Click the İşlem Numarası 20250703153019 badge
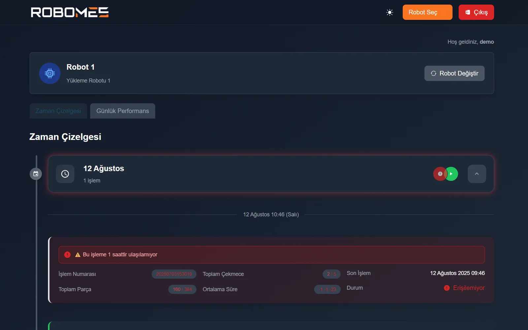This screenshot has height=330, width=528. pos(174,274)
